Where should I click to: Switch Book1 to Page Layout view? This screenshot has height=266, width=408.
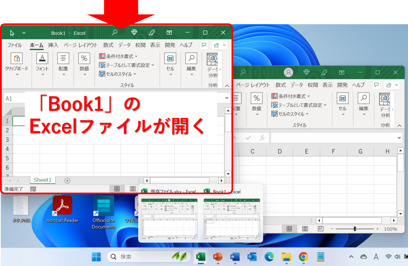click(133, 189)
